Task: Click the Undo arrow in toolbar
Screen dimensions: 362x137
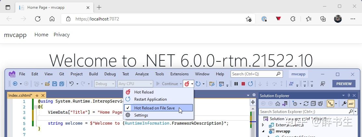Action: [x=72, y=84]
